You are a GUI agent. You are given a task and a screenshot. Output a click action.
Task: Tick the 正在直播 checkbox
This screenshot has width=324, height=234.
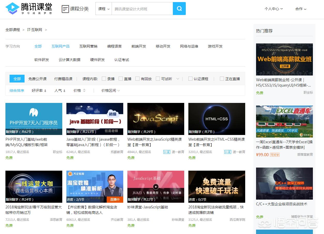click(x=222, y=79)
